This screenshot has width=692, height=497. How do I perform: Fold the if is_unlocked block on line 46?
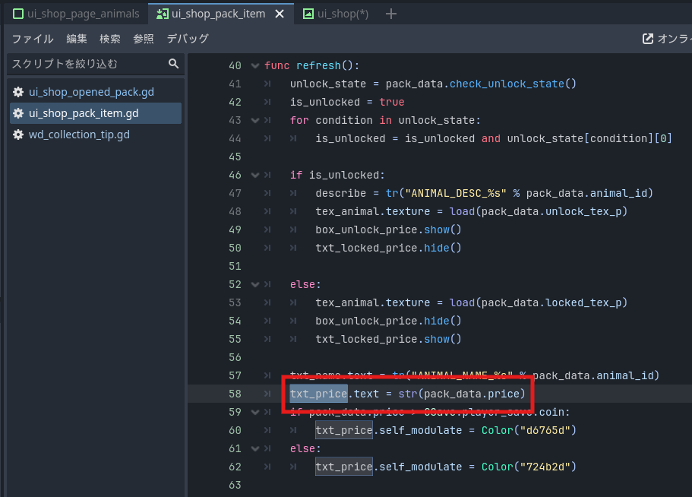click(255, 176)
